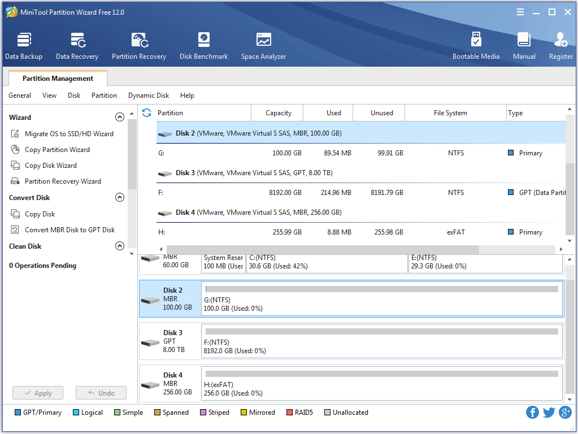Image resolution: width=578 pixels, height=434 pixels.
Task: Collapse the Wizard section
Action: tap(119, 117)
